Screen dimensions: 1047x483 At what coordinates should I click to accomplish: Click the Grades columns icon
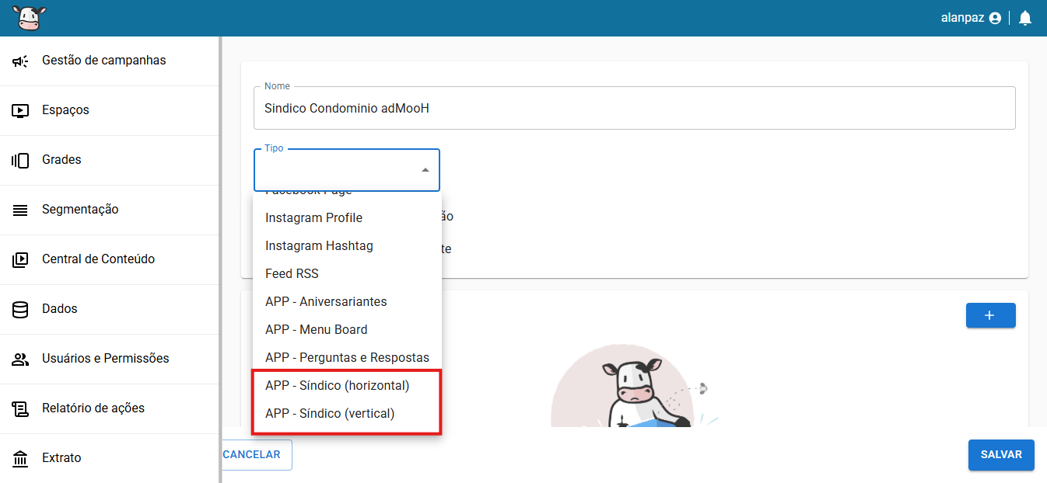click(20, 160)
